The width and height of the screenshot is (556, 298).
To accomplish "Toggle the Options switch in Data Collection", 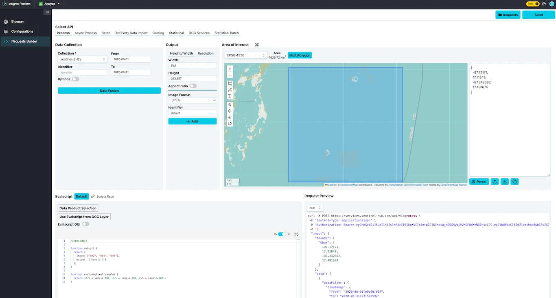I will (75, 79).
